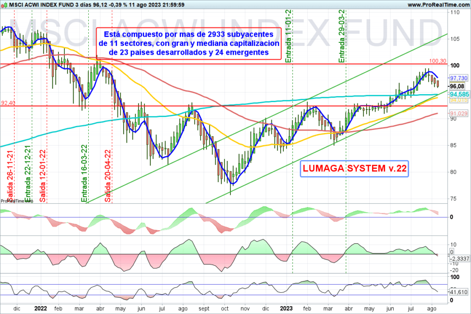The image size is (471, 314).
Task: Click the '2023' year label on time axis
Action: point(286,308)
